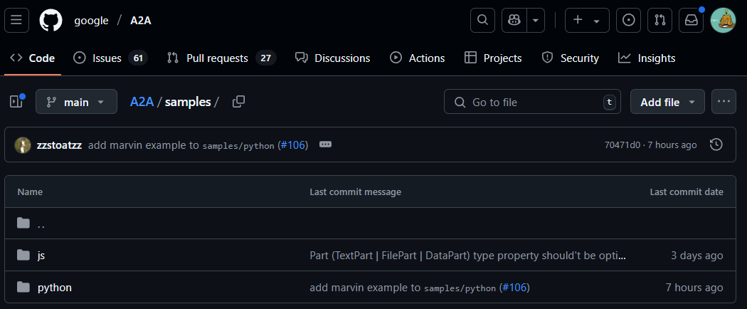Click the Issues count badge 61
The width and height of the screenshot is (747, 309).
point(138,58)
